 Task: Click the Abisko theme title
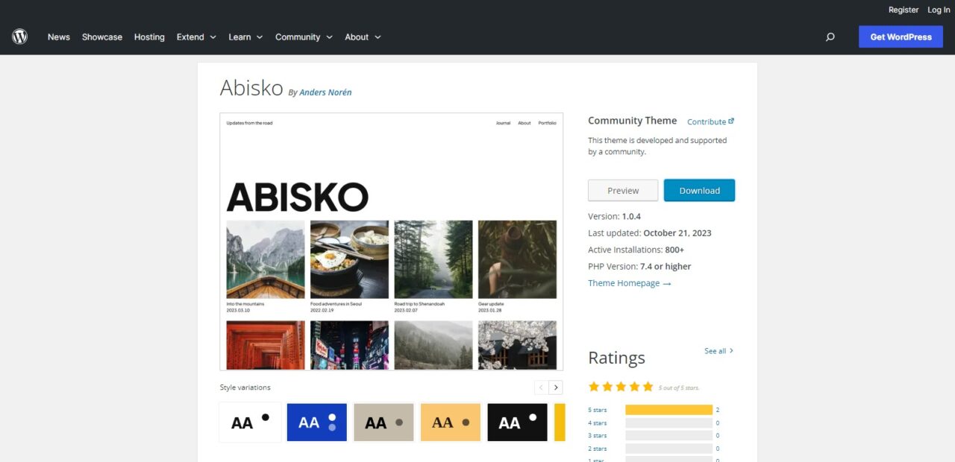click(251, 88)
